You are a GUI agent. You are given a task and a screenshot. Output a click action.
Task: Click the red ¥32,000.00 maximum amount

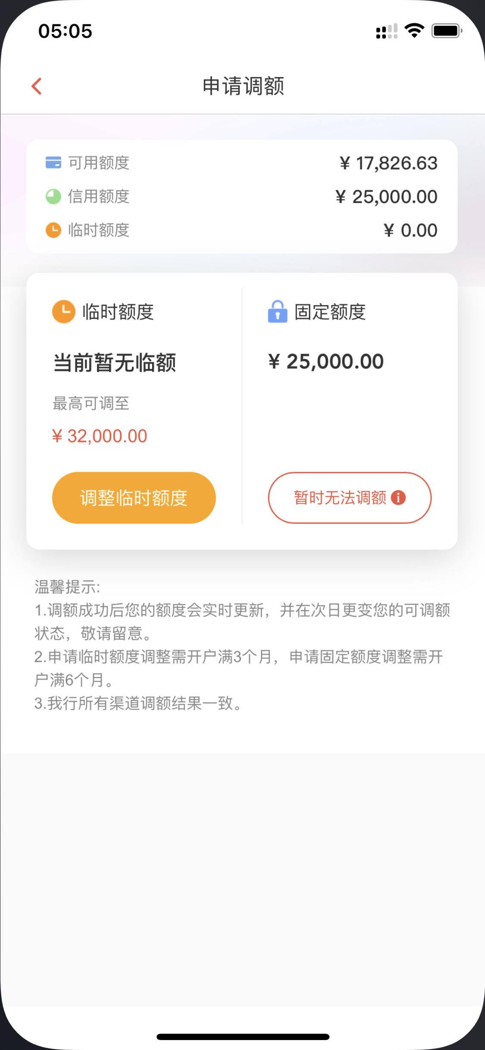click(100, 436)
